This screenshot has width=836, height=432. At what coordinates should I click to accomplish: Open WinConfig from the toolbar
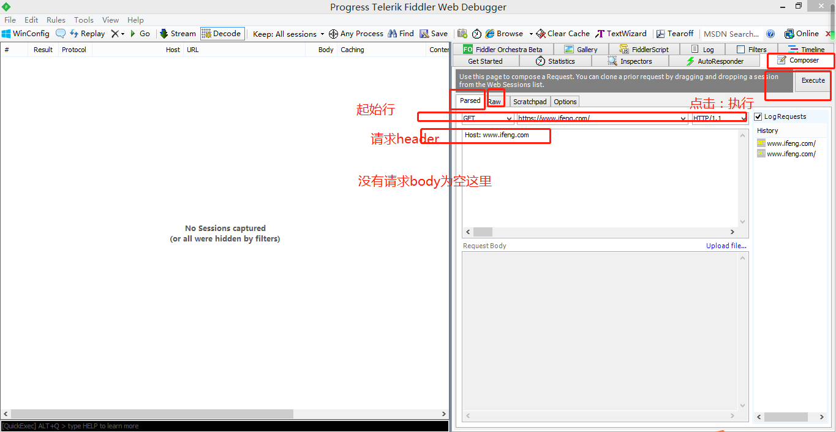click(26, 34)
